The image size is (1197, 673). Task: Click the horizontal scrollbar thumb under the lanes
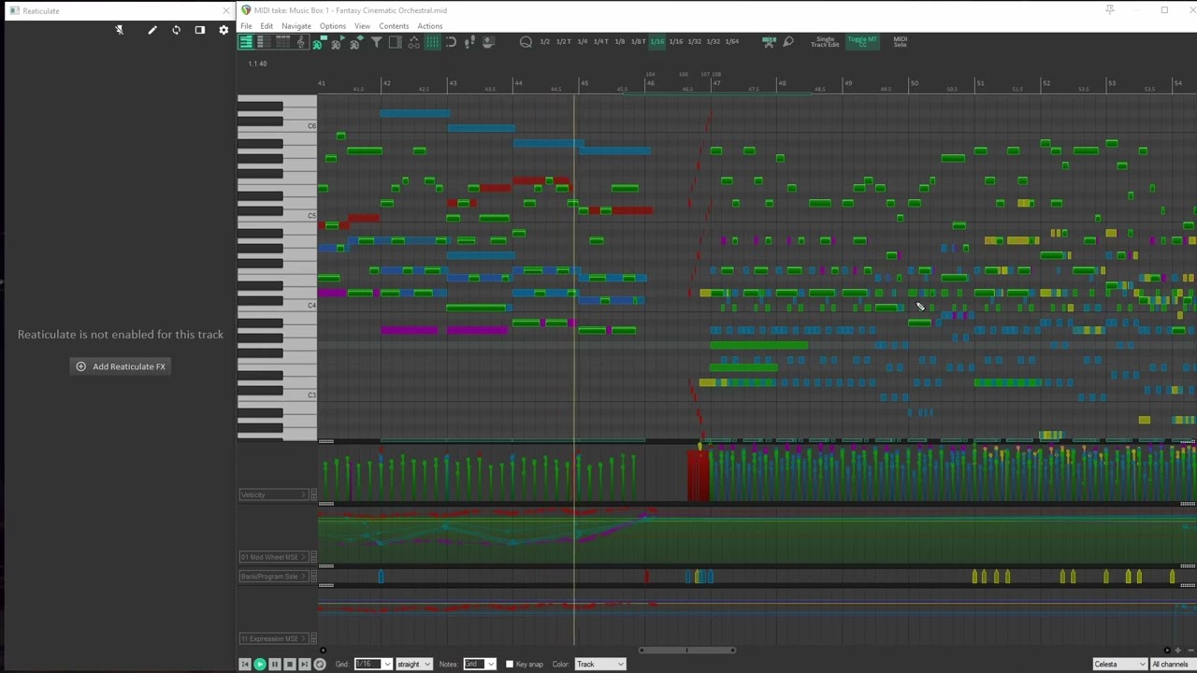click(687, 651)
